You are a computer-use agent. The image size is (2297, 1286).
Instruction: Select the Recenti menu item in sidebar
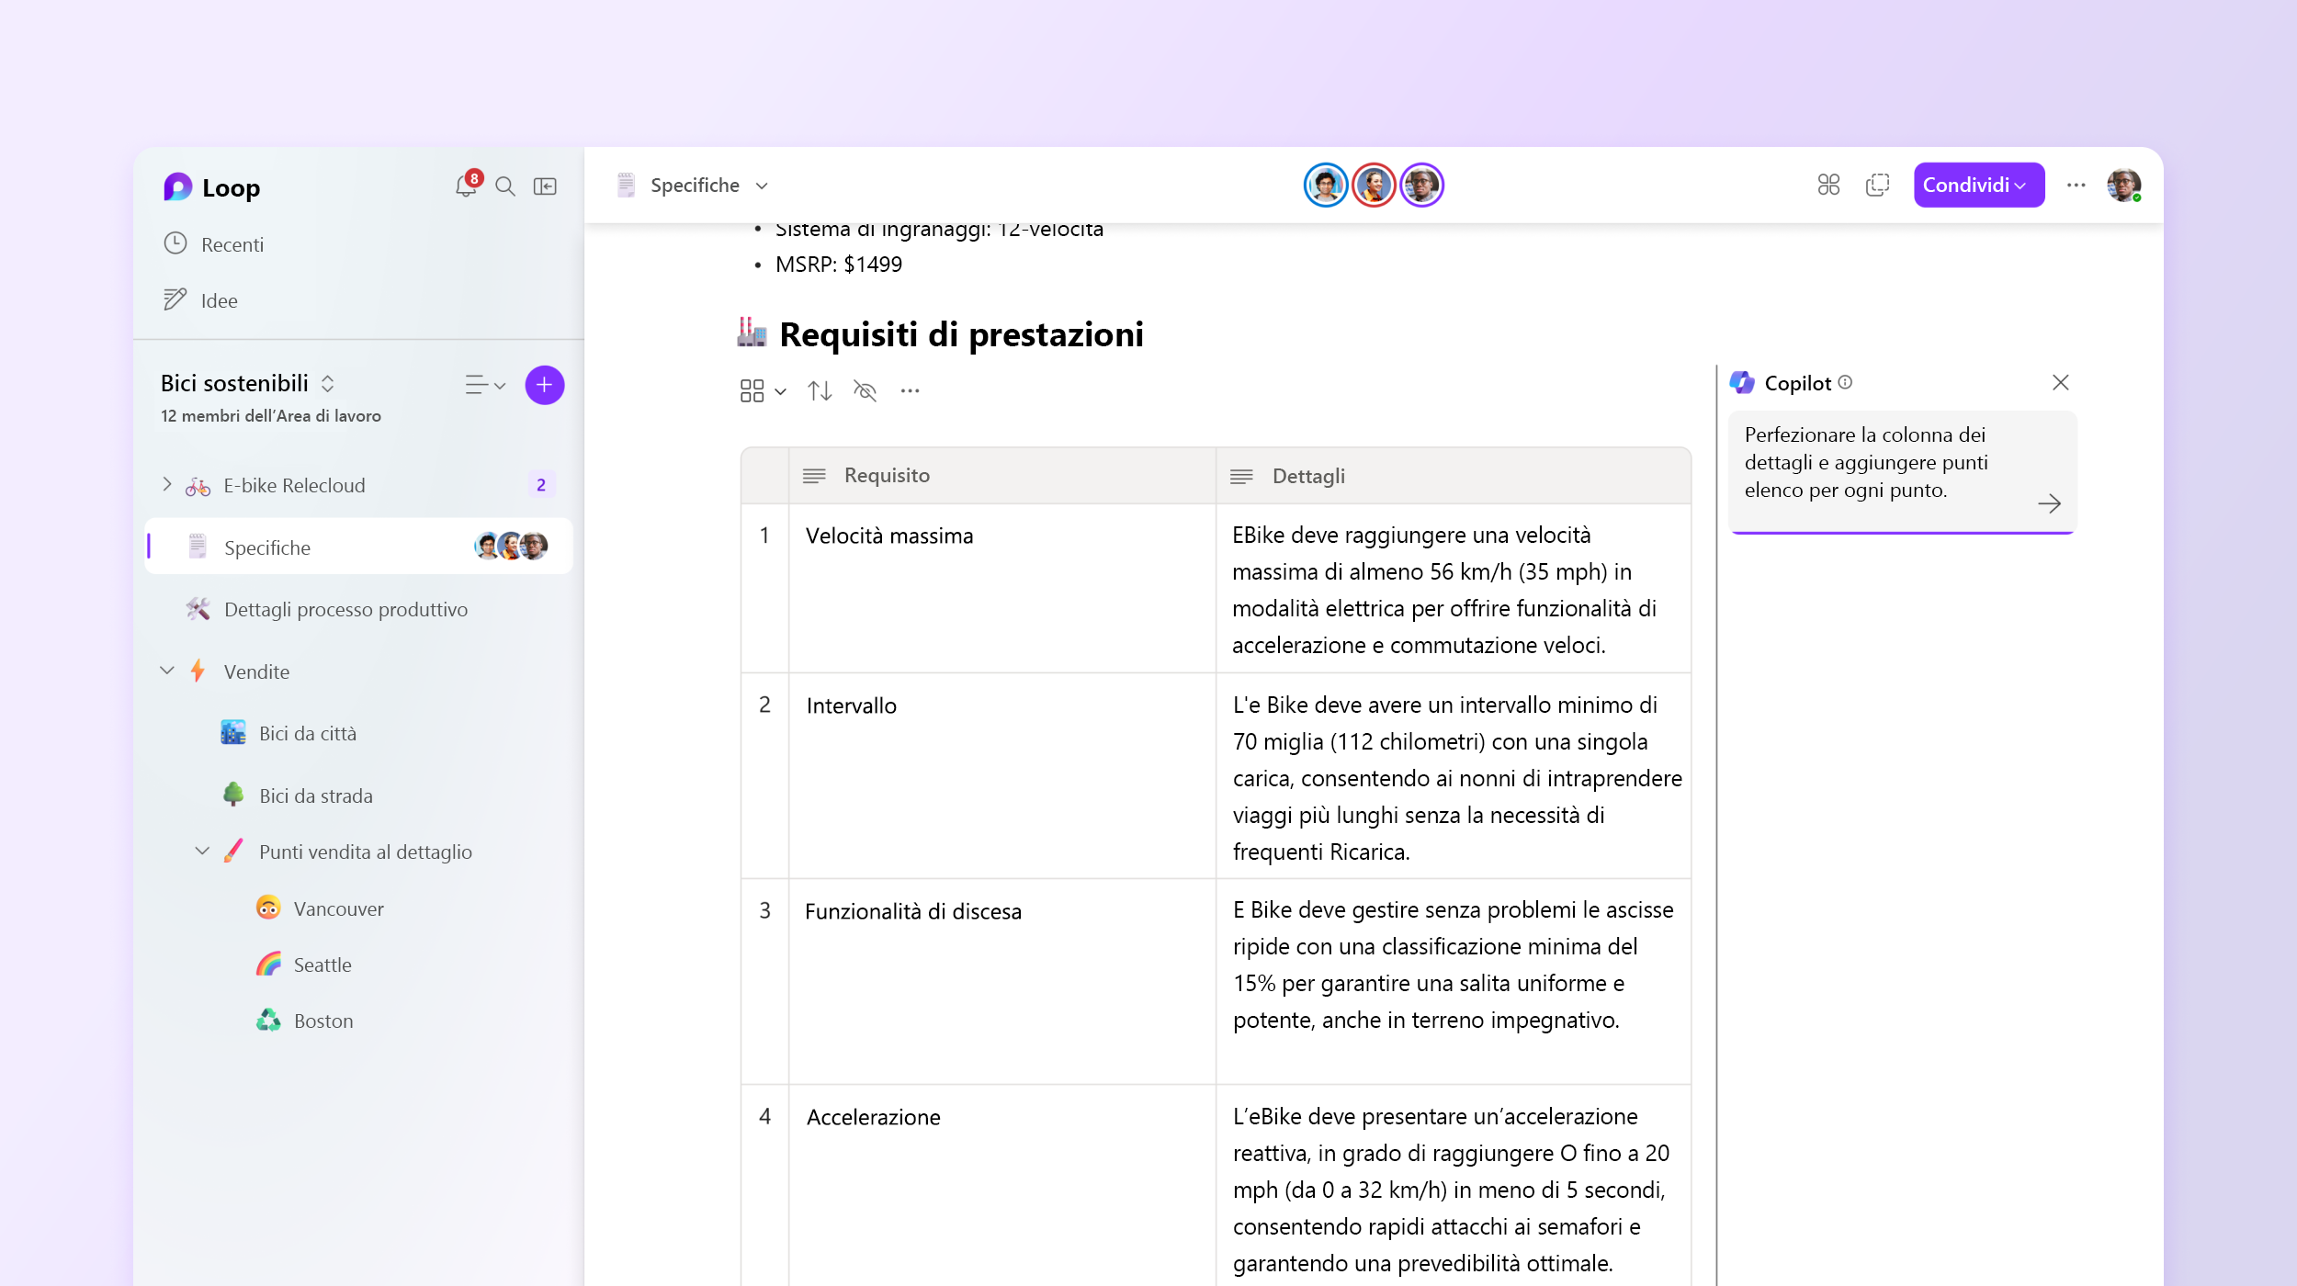[x=233, y=244]
